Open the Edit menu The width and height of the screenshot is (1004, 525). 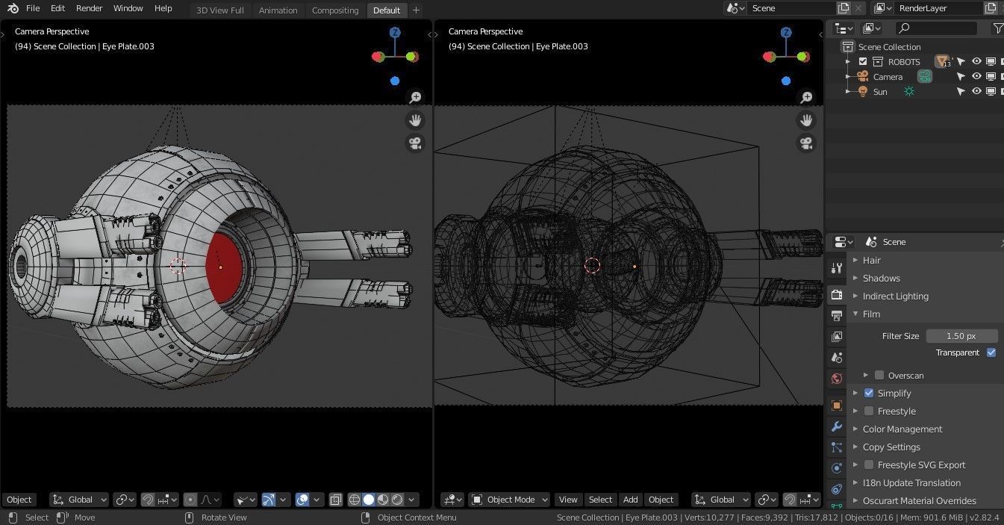coord(57,8)
